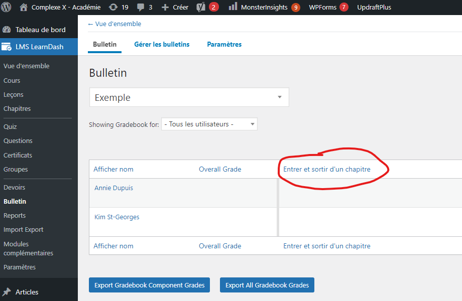Open the Créer new content menu
The image size is (462, 301).
tap(175, 7)
